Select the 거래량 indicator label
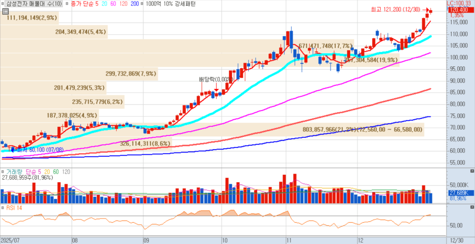 coord(15,172)
